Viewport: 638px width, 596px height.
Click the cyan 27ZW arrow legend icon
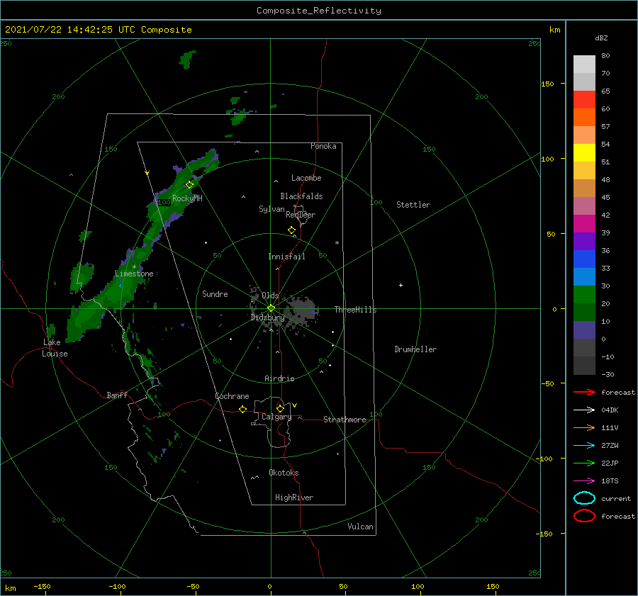tap(584, 446)
